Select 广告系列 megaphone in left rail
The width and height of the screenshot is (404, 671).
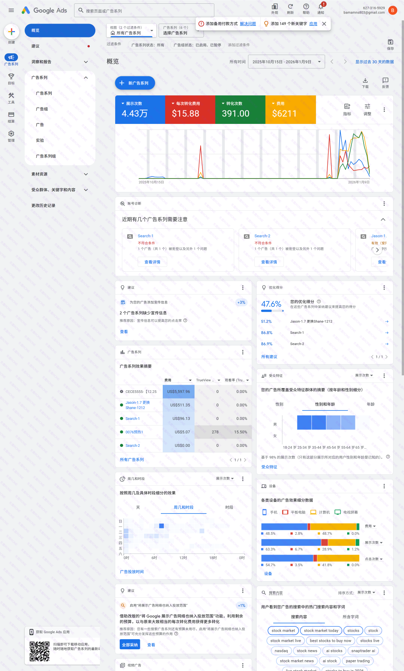[x=11, y=57]
